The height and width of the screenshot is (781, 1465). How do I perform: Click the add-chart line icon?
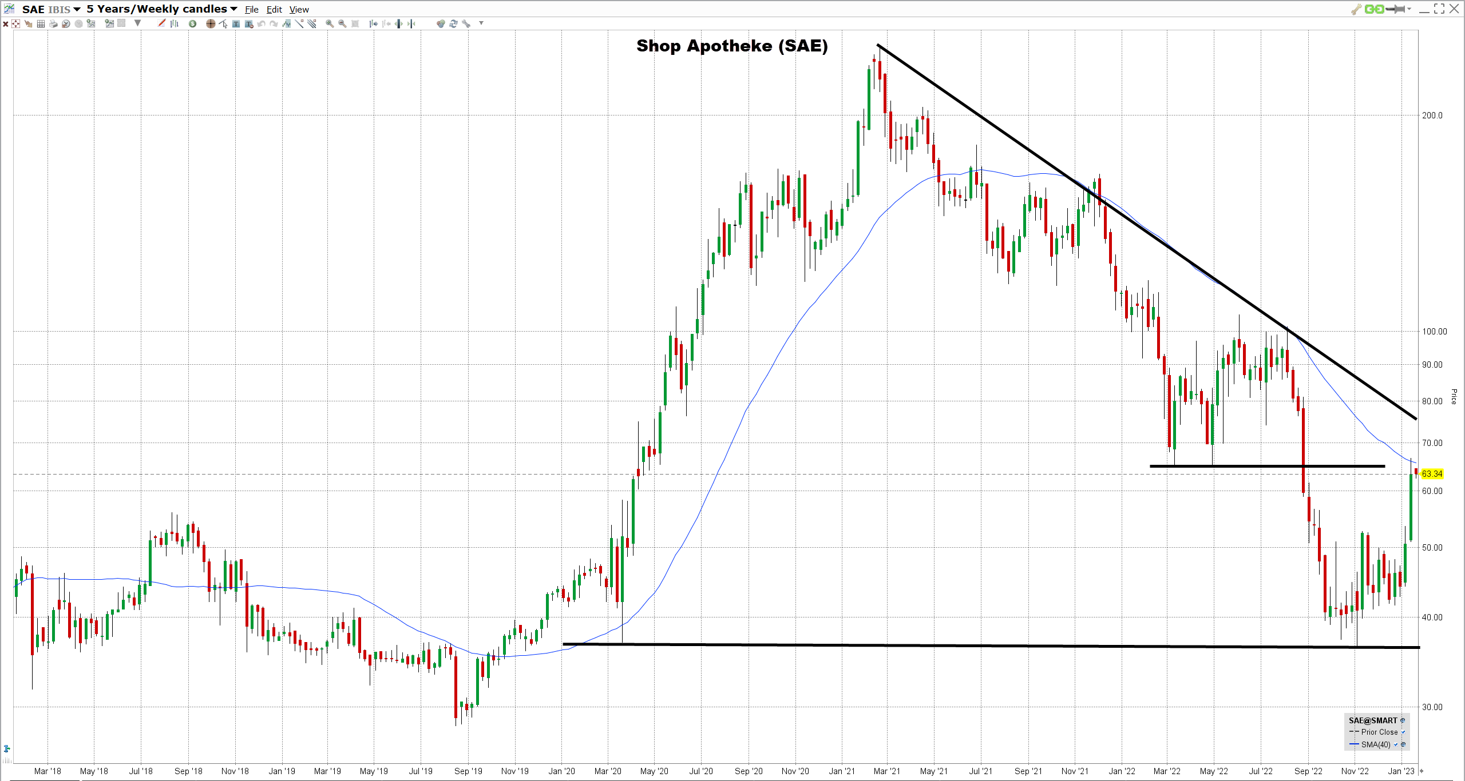coord(109,23)
